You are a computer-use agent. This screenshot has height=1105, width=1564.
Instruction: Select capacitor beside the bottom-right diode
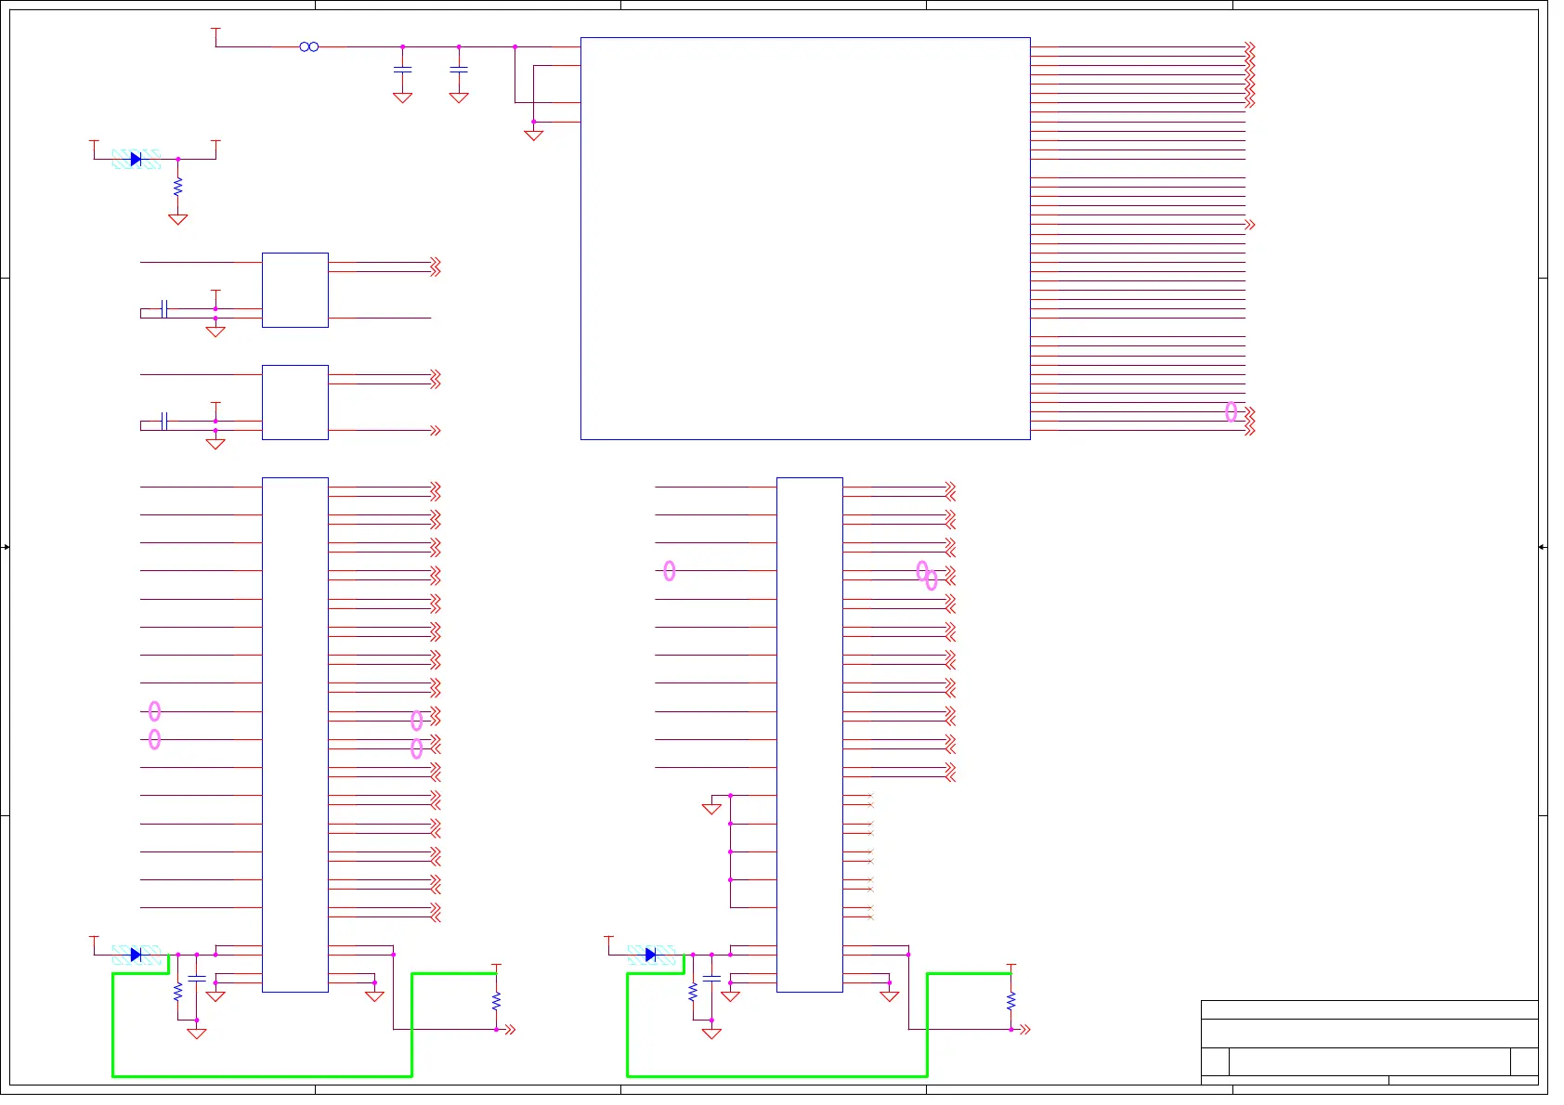711,979
